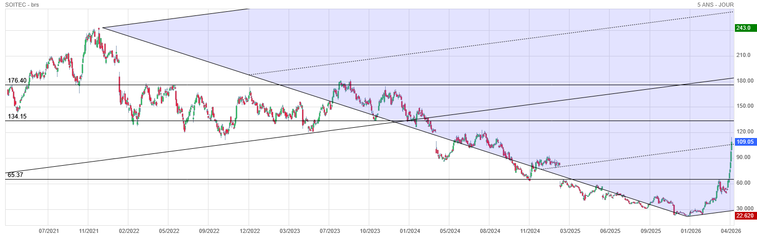Click the 60.00 price axis value
This screenshot has width=757, height=236.
[x=743, y=183]
